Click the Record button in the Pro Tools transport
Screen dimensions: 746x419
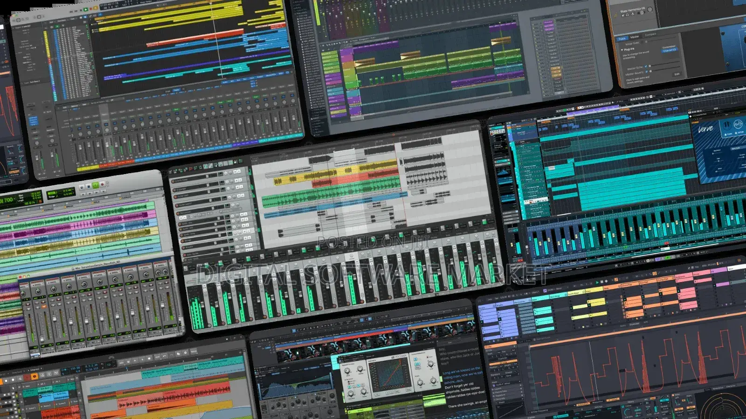click(x=102, y=184)
